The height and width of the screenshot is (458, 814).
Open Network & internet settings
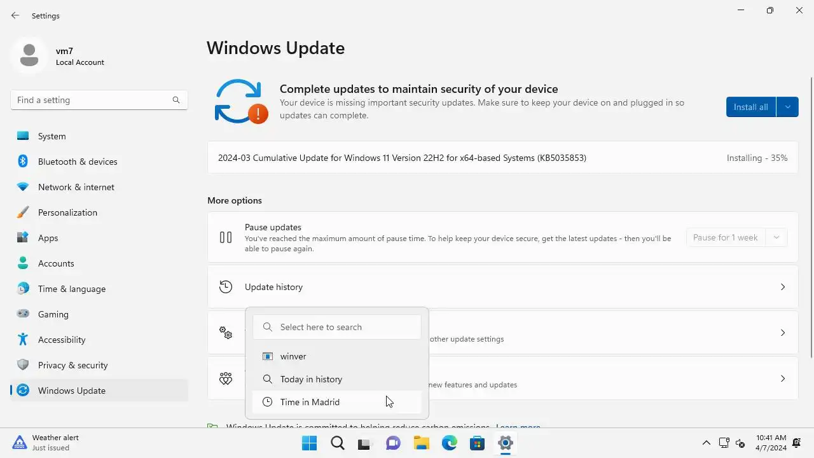coord(99,187)
